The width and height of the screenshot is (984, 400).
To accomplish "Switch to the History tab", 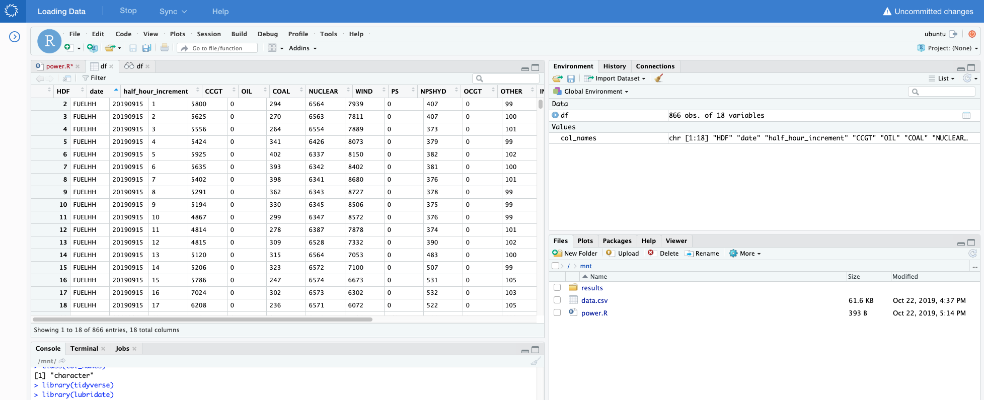I will pyautogui.click(x=615, y=66).
